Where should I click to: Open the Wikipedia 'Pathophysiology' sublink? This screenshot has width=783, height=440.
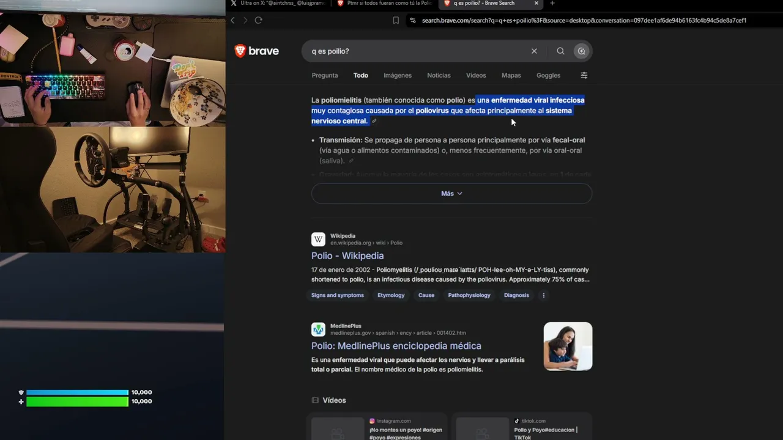click(469, 295)
